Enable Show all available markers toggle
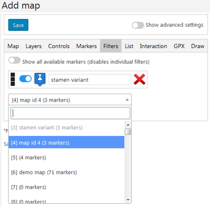 [x=14, y=60]
